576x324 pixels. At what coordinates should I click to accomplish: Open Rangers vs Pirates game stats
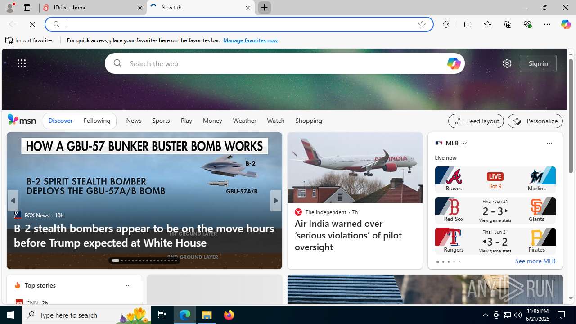coord(495,241)
